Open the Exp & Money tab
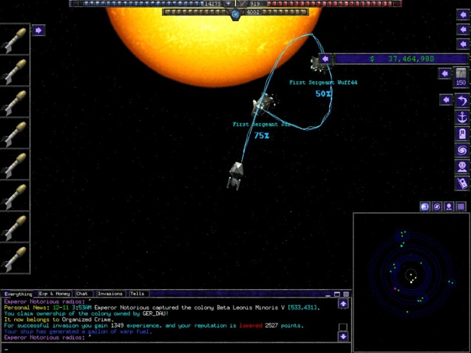This screenshot has height=353, width=471. pos(54,294)
